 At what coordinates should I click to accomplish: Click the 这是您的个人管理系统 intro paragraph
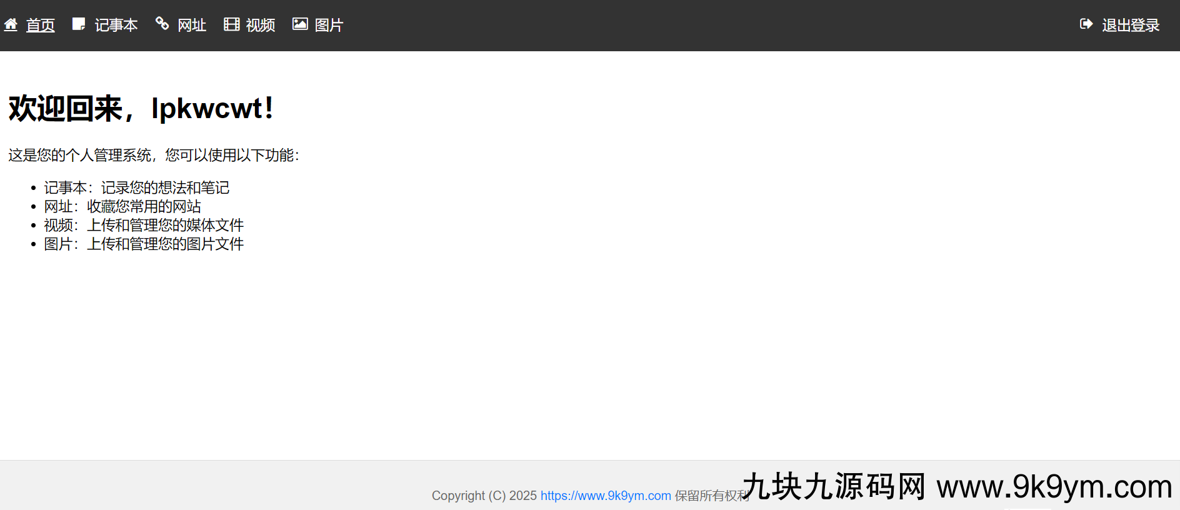pos(154,155)
